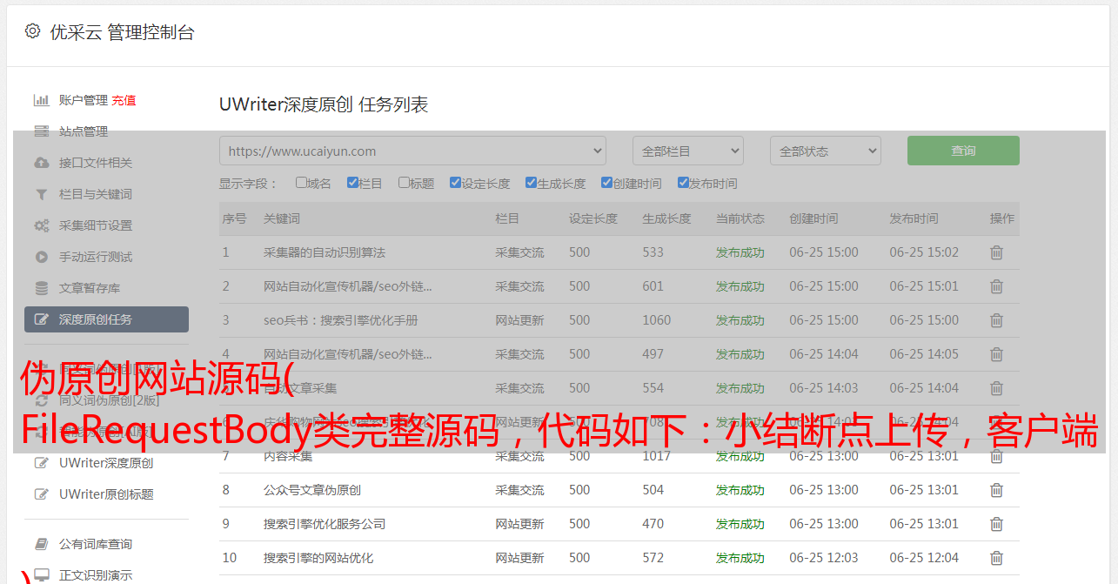
Task: Go to UWriter深度原创 in the sidebar
Action: click(106, 463)
